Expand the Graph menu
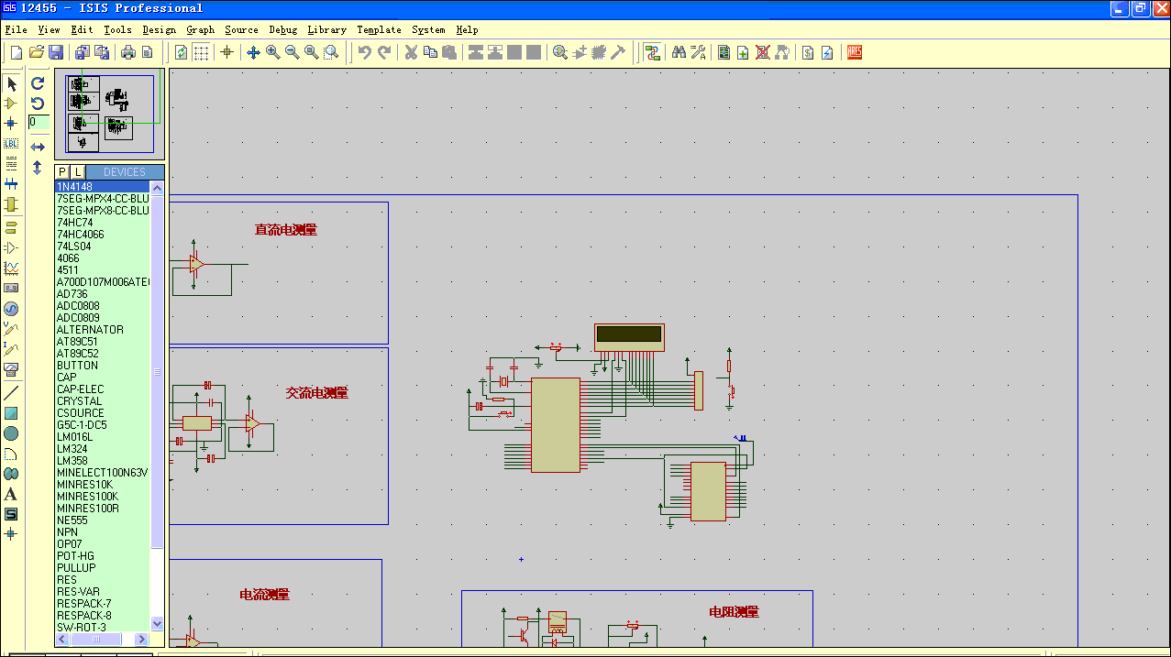 [201, 29]
